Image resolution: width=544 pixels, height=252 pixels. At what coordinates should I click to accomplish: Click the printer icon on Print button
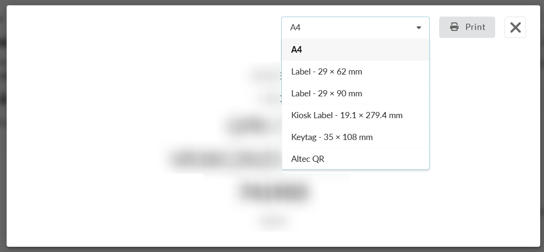coord(454,27)
